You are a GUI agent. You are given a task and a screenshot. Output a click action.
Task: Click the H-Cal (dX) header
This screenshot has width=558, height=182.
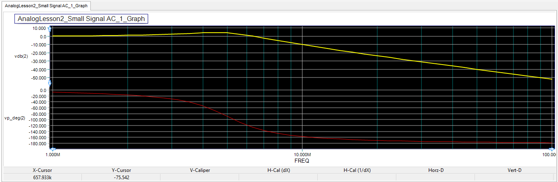278,170
